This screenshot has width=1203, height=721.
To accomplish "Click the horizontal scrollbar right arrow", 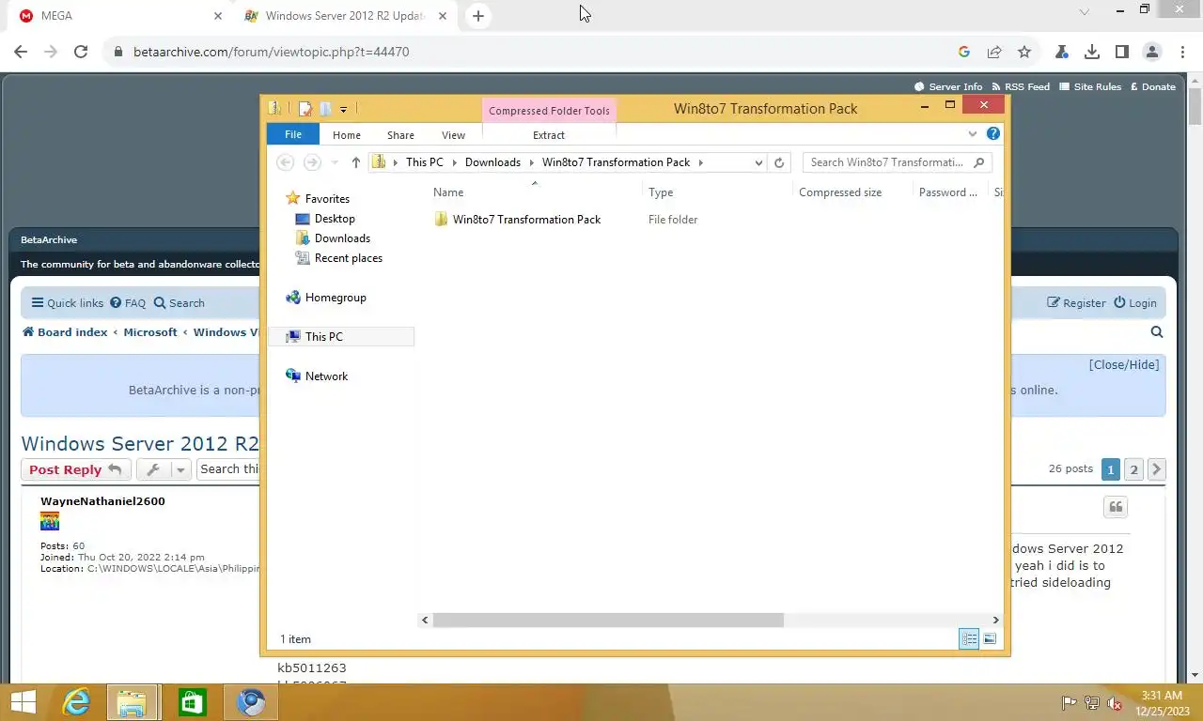I will point(995,620).
